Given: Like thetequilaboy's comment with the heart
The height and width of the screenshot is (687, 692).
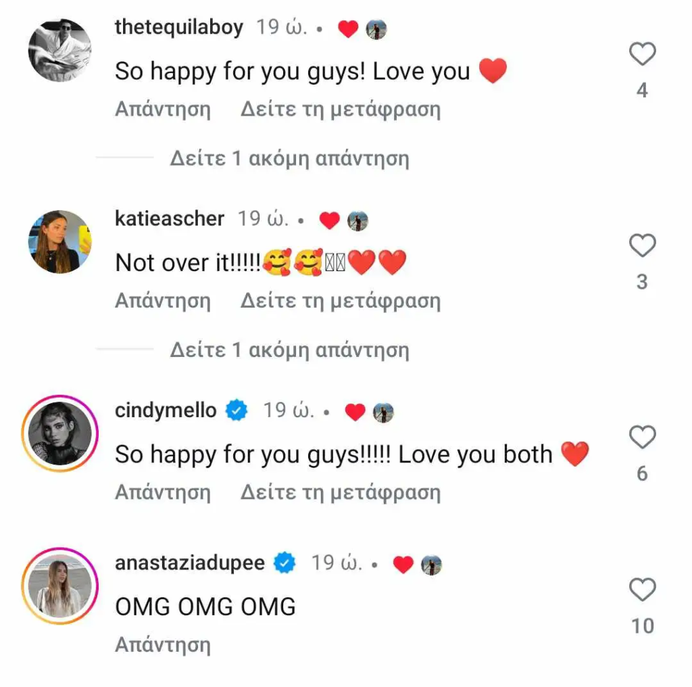Looking at the screenshot, I should pyautogui.click(x=642, y=54).
